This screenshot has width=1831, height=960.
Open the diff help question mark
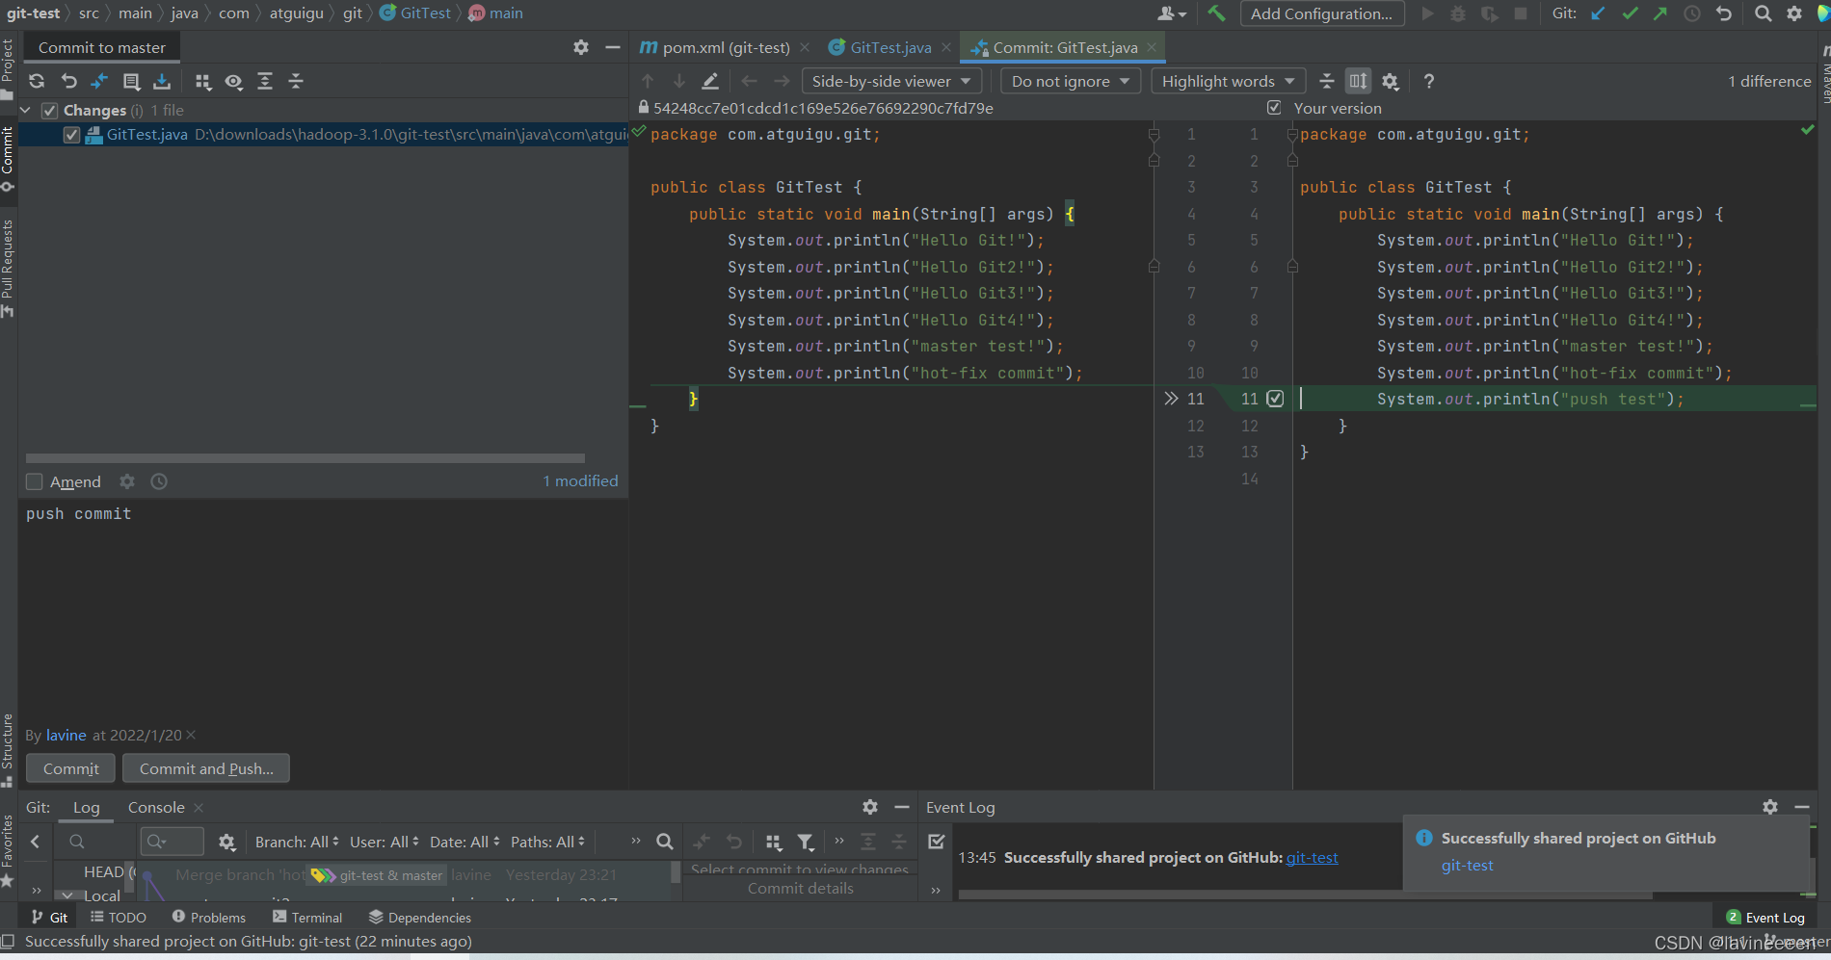coord(1429,81)
